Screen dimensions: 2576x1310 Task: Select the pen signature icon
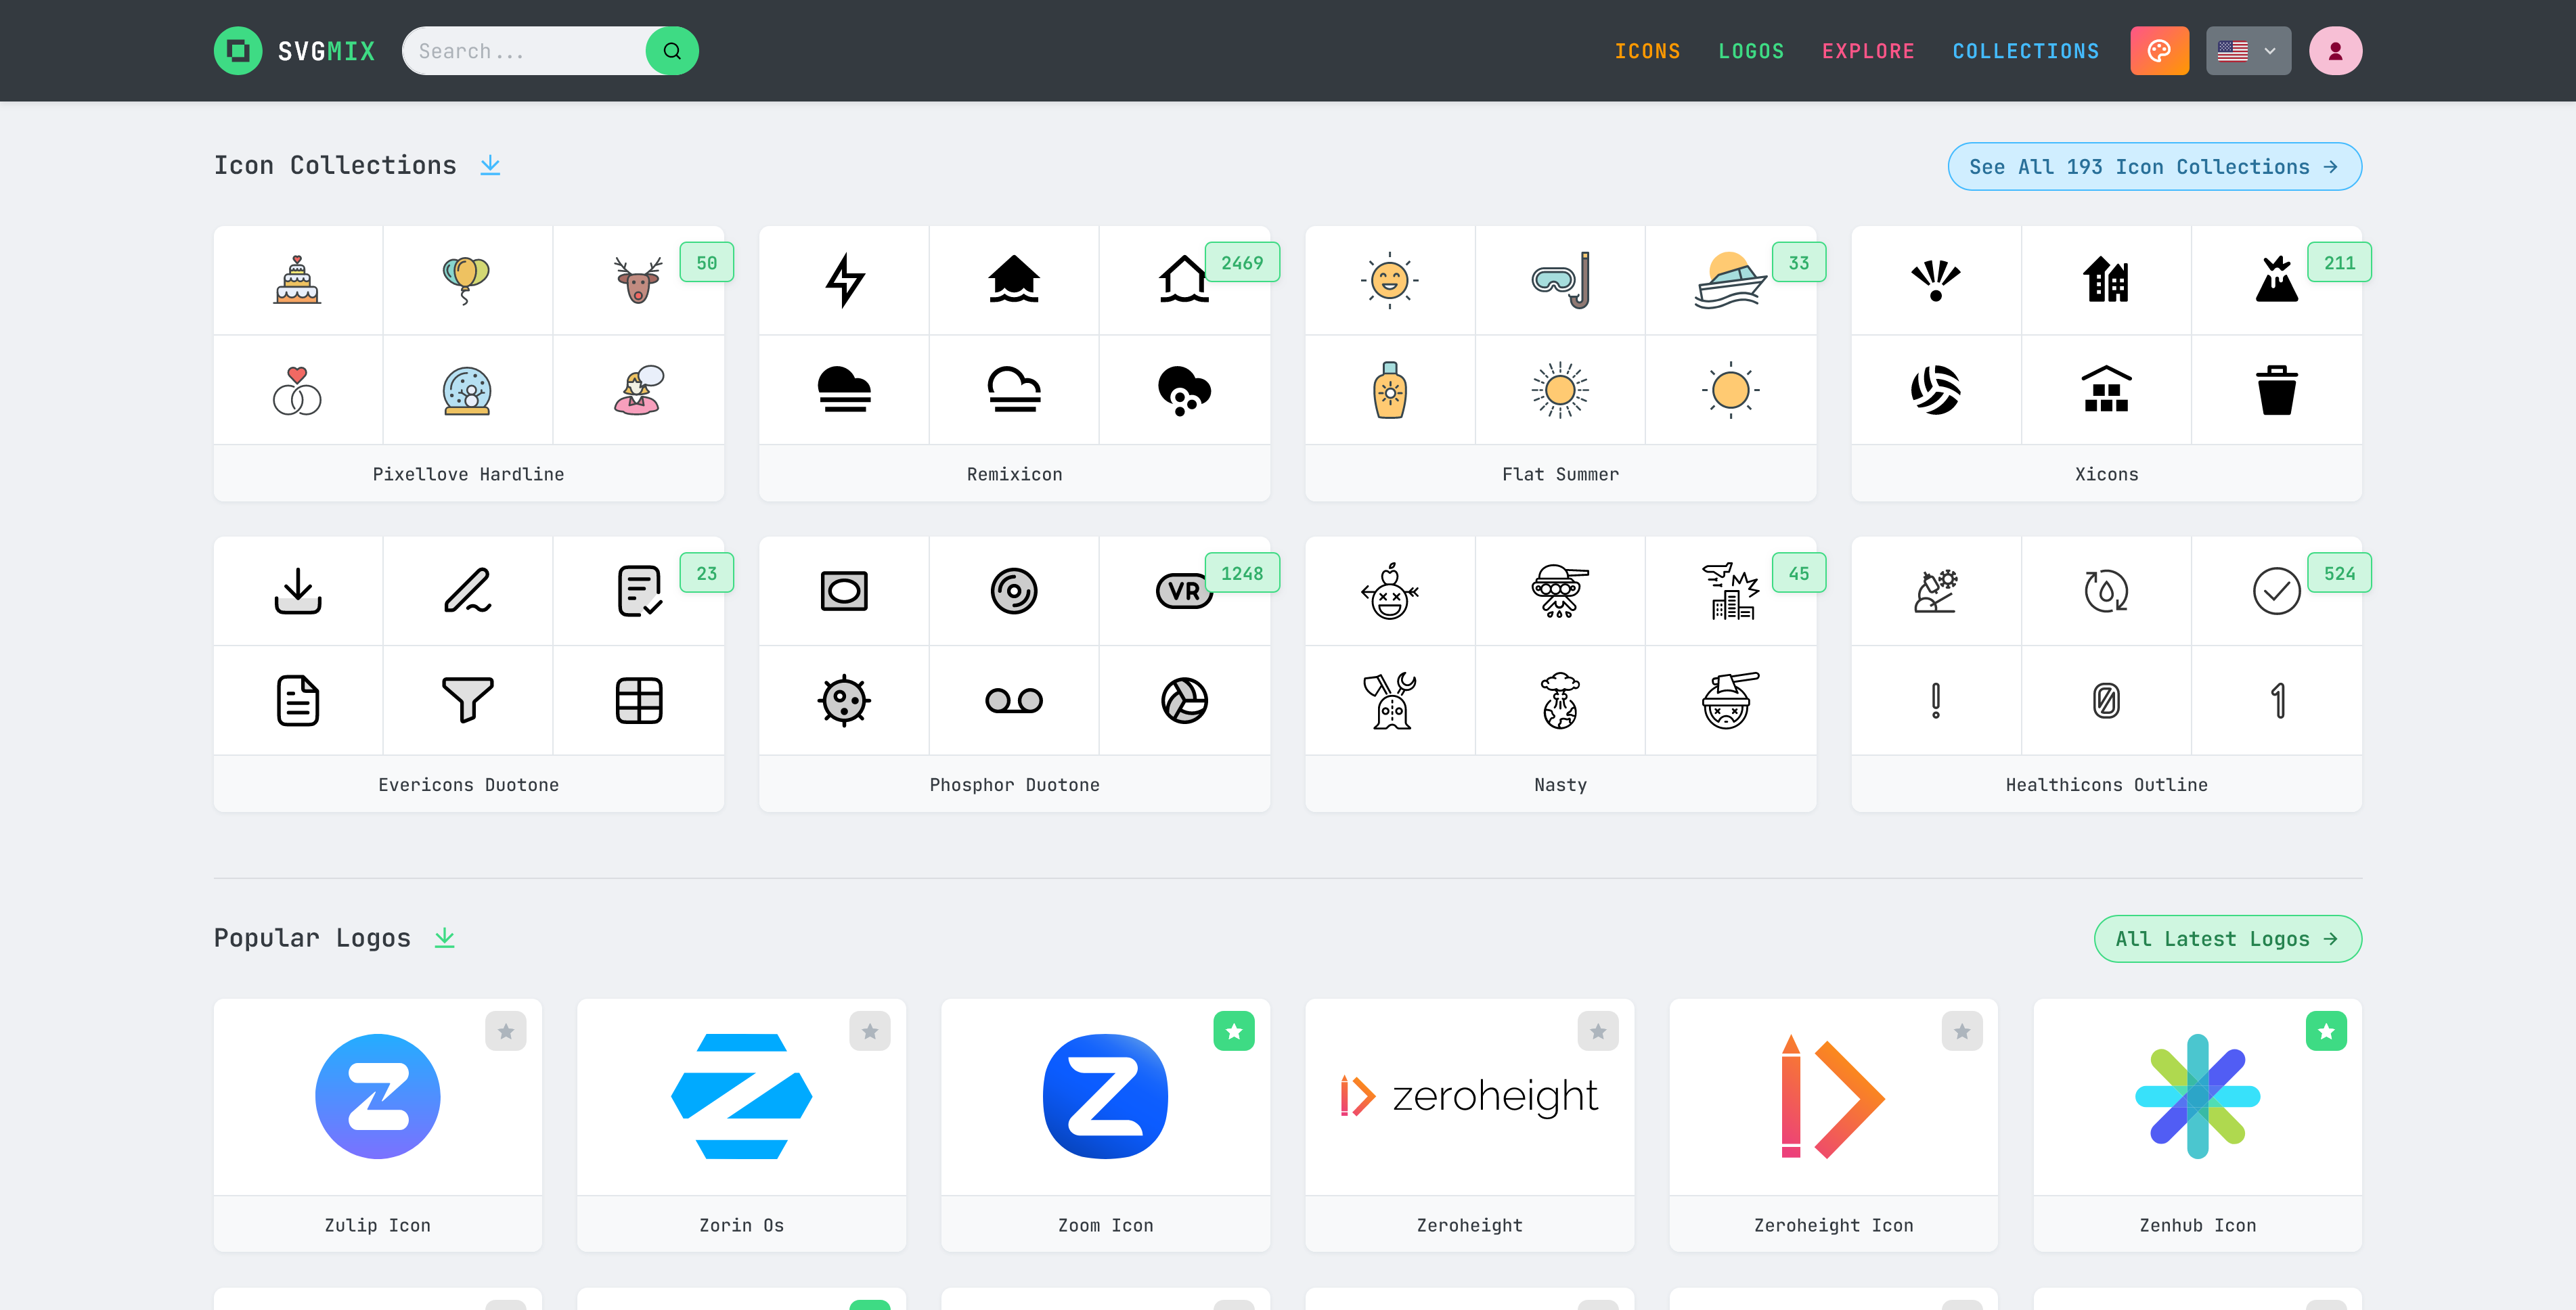tap(467, 591)
